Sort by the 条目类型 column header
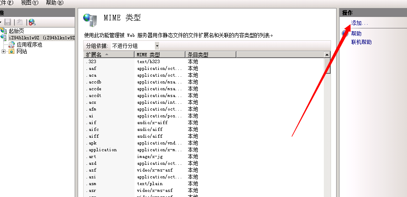 211,55
